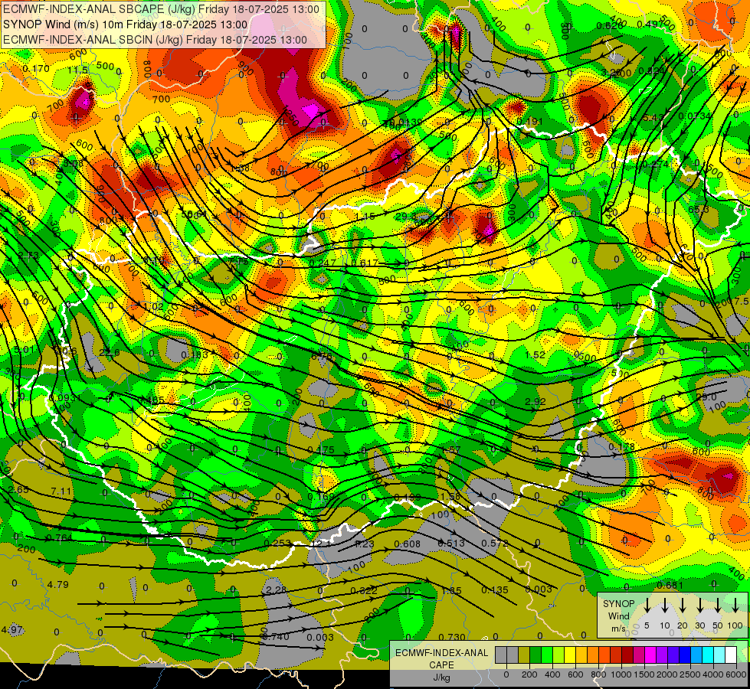Pick the pure blue swatch in CAPE legend
Screen dimensions: 750x689
pos(685,655)
